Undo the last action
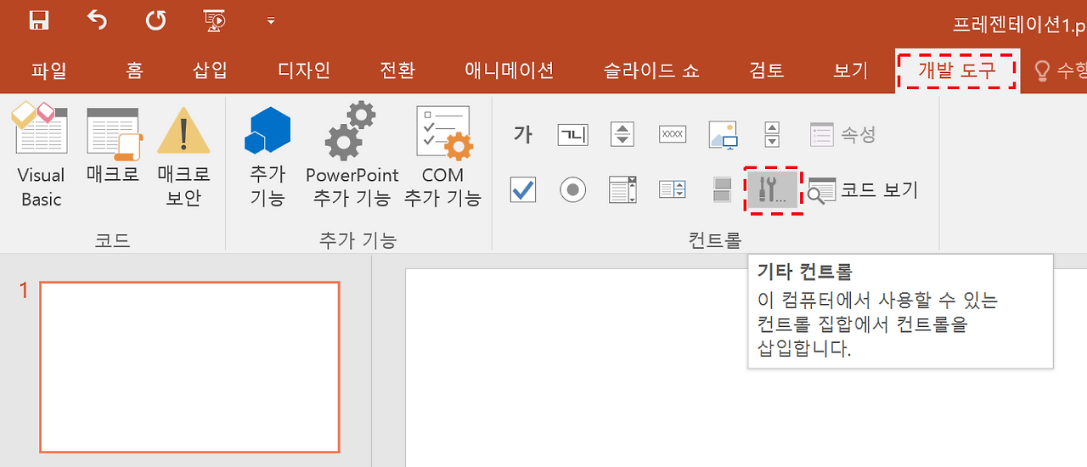This screenshot has height=467, width=1087. [97, 20]
